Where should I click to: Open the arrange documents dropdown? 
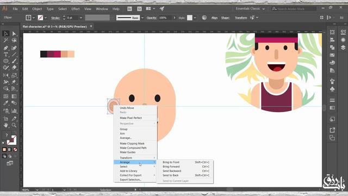tap(151, 9)
